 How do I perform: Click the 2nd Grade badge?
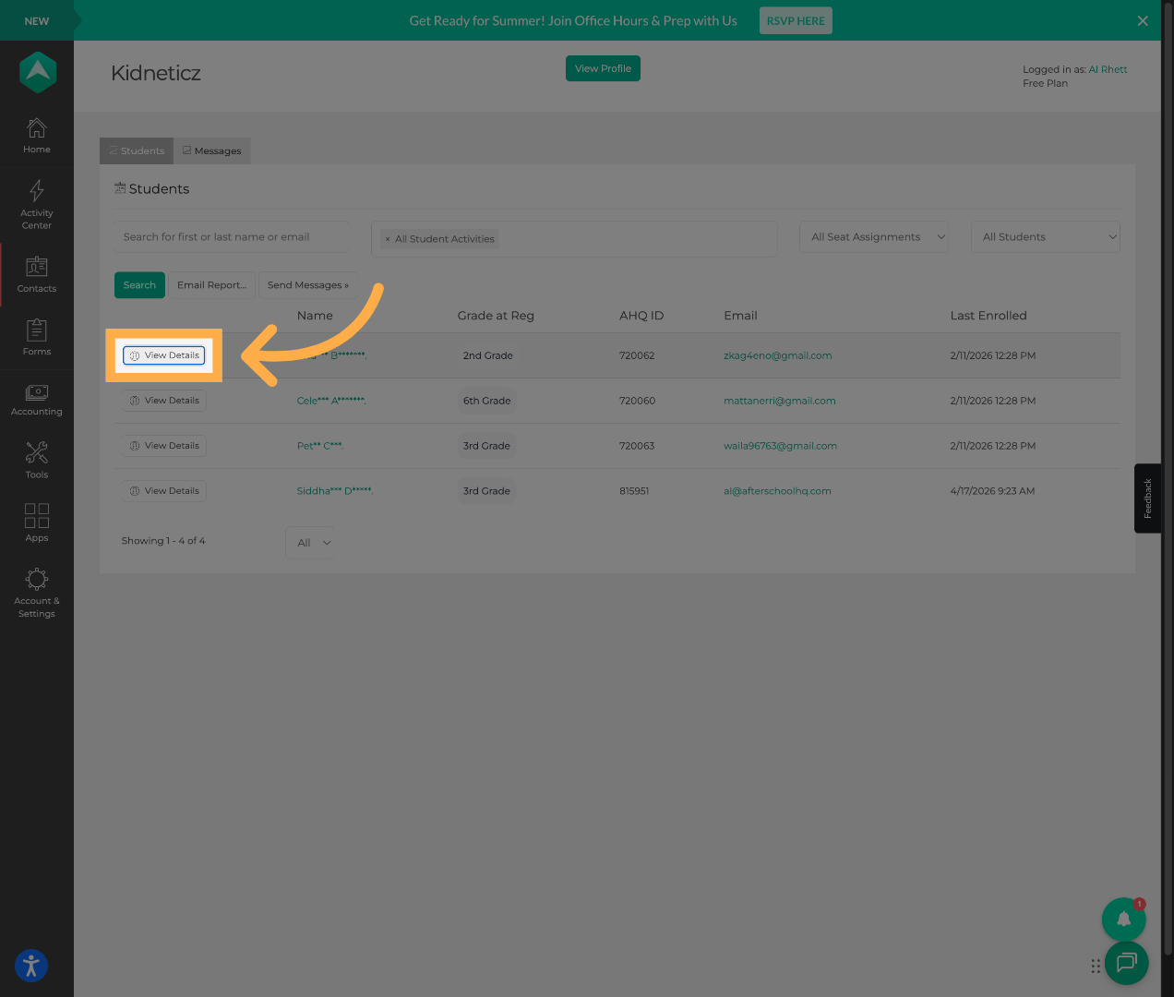tap(487, 355)
